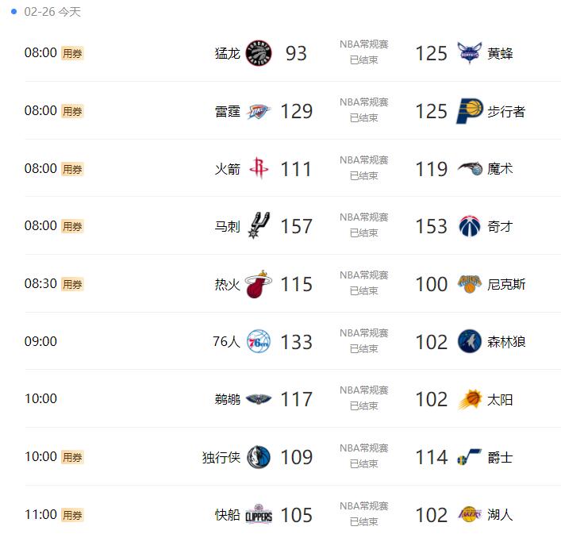
Task: Click the San Antonio Spurs logo
Action: [x=259, y=226]
